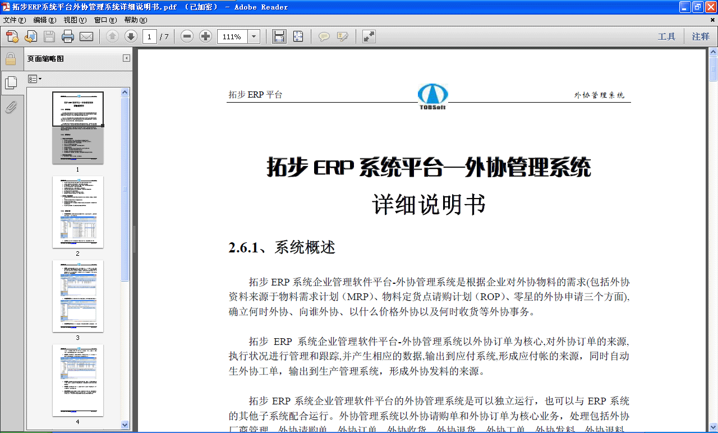Toggle Fit One Full Page view
The width and height of the screenshot is (718, 433).
pos(298,36)
